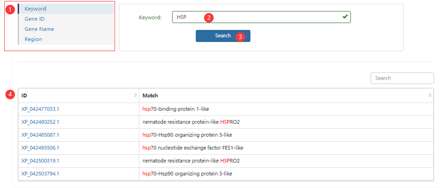Open protein link XP_042477033.1
This screenshot has height=188, width=440.
click(x=40, y=109)
